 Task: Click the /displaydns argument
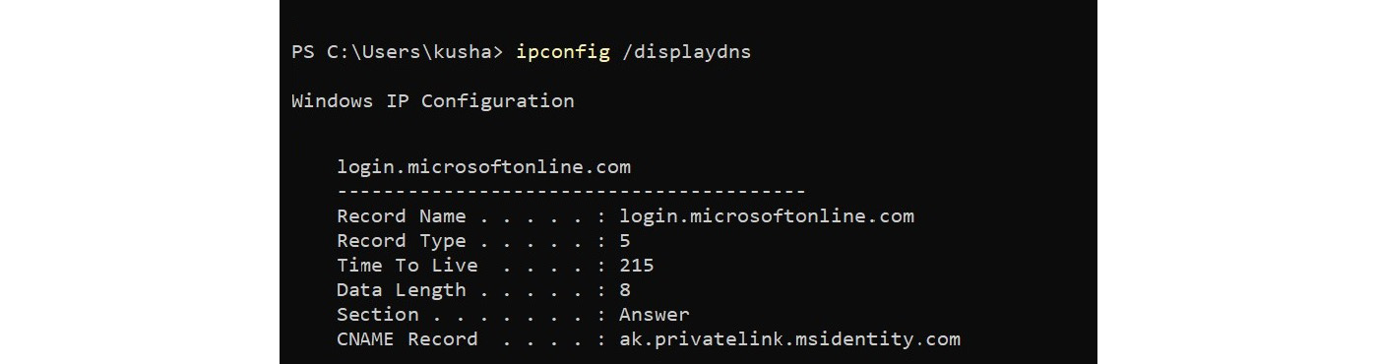click(x=687, y=52)
